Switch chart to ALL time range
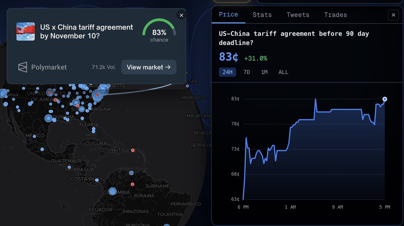 tap(283, 72)
